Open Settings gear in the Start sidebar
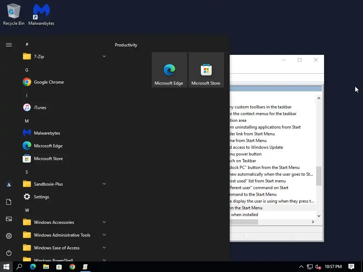363x272 pixels. point(9,236)
